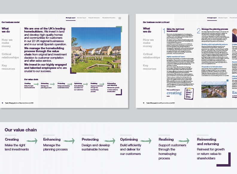Click the aerial housing photo on right page
This screenshot has width=237, height=174.
pyautogui.click(x=214, y=89)
